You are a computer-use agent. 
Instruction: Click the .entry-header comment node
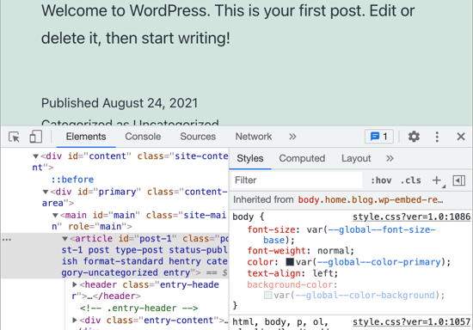[138, 308]
